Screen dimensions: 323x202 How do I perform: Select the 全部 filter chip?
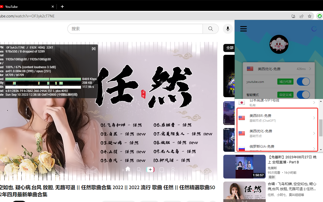tap(230, 48)
